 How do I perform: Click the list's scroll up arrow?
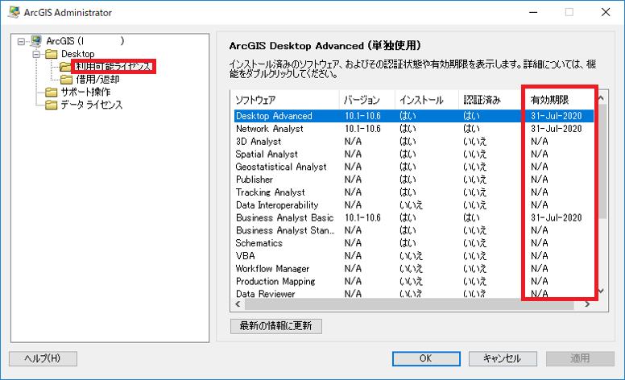[x=602, y=97]
